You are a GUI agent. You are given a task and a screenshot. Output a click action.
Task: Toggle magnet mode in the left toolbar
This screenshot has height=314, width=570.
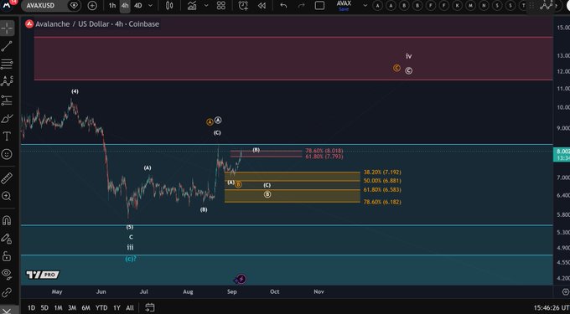click(x=7, y=220)
